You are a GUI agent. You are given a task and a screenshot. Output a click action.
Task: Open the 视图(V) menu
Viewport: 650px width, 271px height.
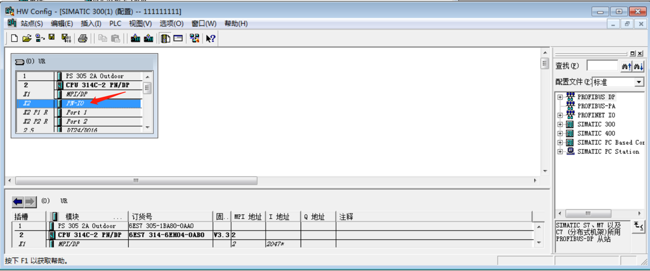[140, 23]
